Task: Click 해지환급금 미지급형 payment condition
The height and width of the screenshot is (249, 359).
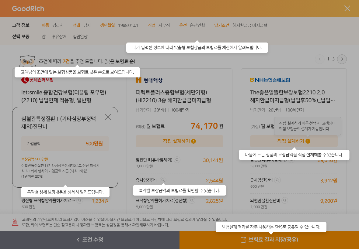Action: [x=250, y=26]
